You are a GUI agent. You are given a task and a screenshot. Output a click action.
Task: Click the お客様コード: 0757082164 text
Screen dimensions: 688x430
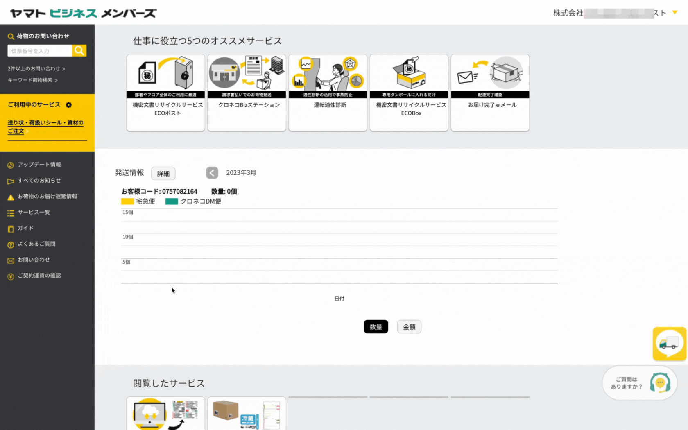click(x=159, y=192)
